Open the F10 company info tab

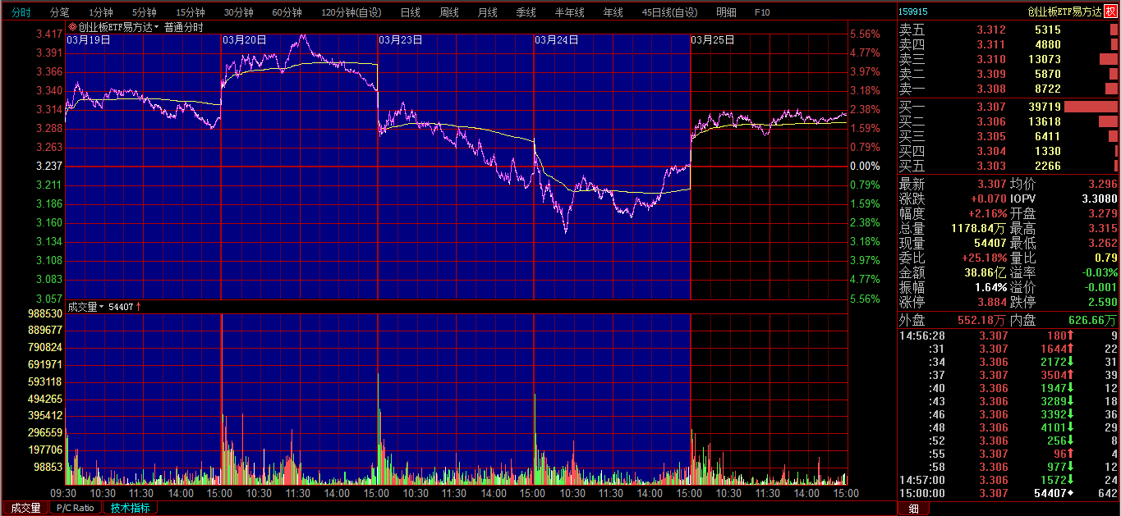[761, 12]
